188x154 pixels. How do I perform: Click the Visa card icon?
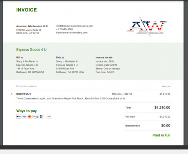click(24, 117)
